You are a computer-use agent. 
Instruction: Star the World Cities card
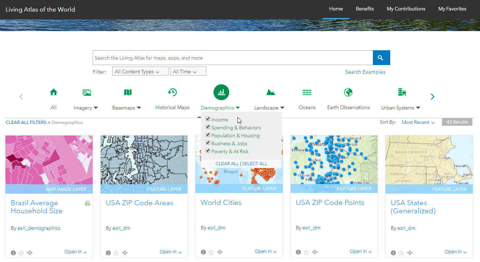[211, 252]
